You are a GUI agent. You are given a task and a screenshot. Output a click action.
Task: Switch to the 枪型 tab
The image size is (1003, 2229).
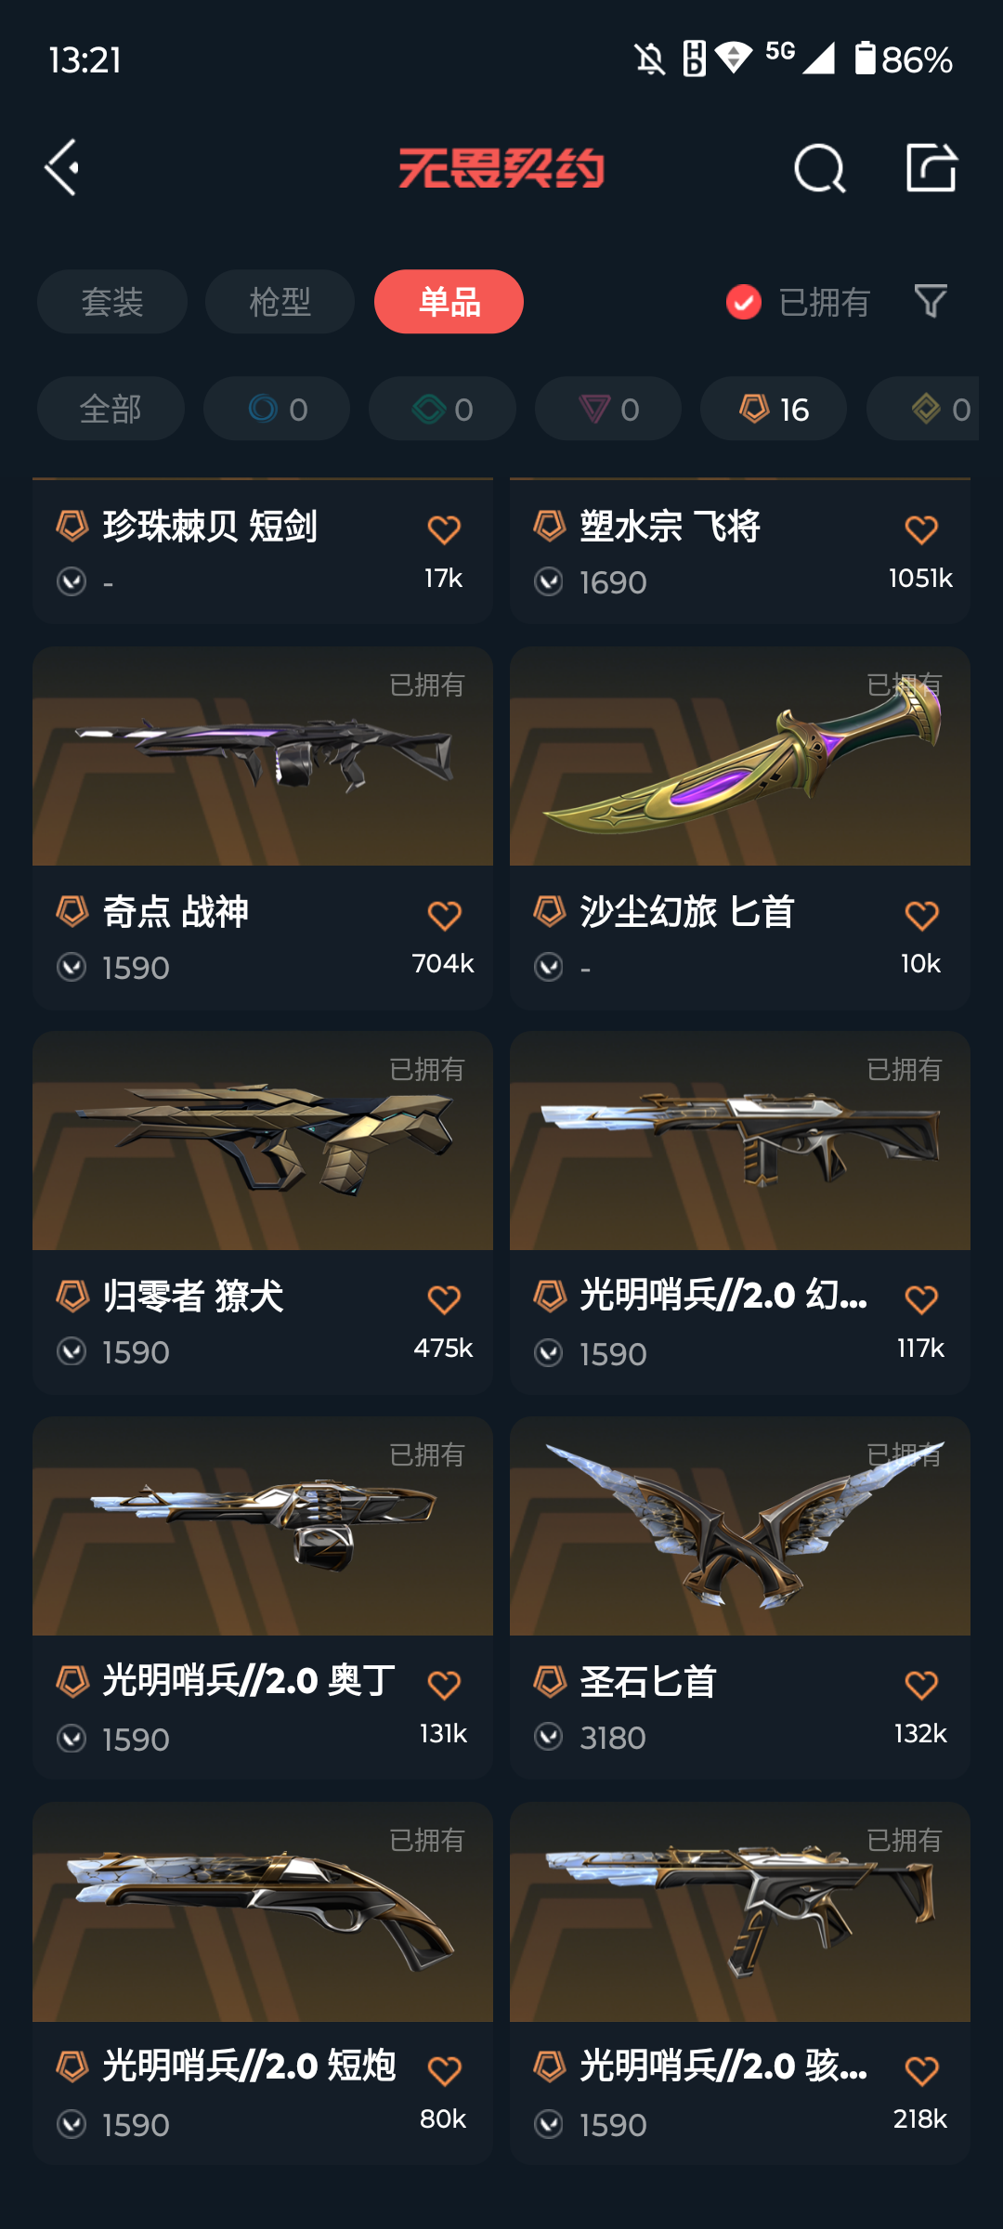[x=280, y=302]
